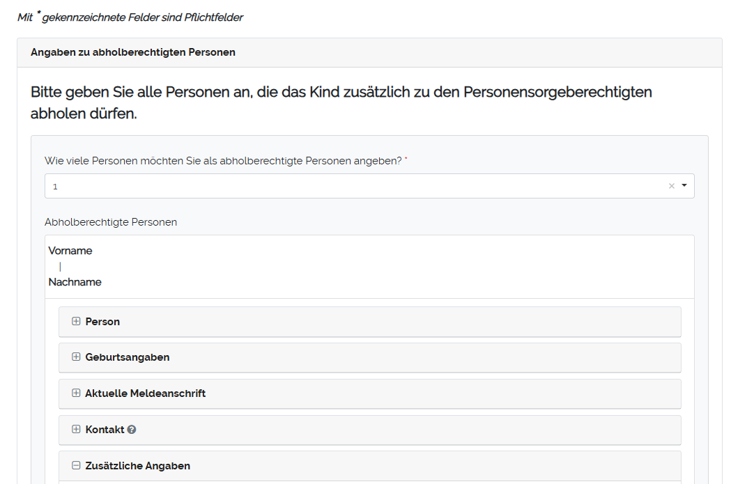Click the Nachname label in person summary
The width and height of the screenshot is (731, 484).
point(75,282)
